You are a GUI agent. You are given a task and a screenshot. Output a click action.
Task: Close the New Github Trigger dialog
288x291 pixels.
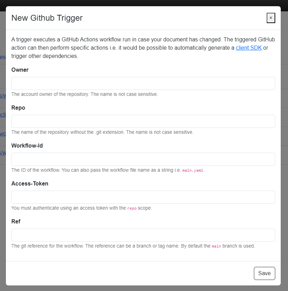point(271,18)
